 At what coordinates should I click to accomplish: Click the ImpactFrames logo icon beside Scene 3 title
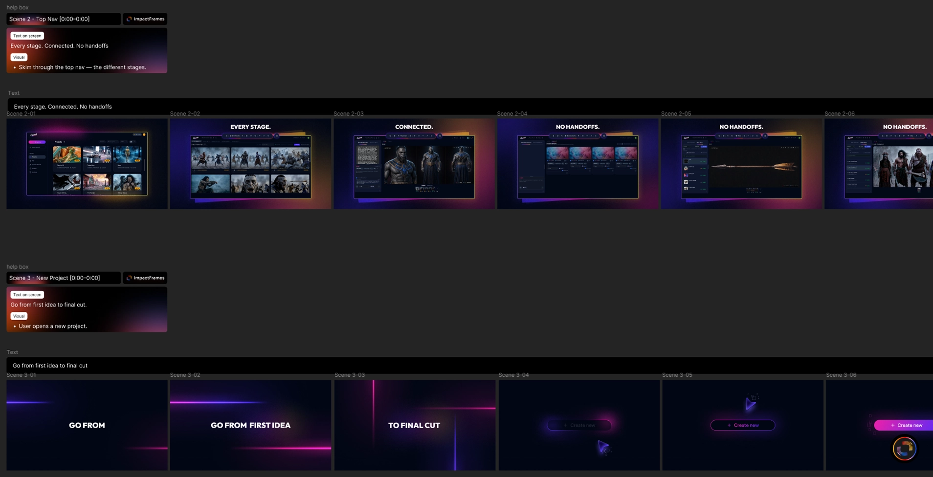tap(129, 278)
